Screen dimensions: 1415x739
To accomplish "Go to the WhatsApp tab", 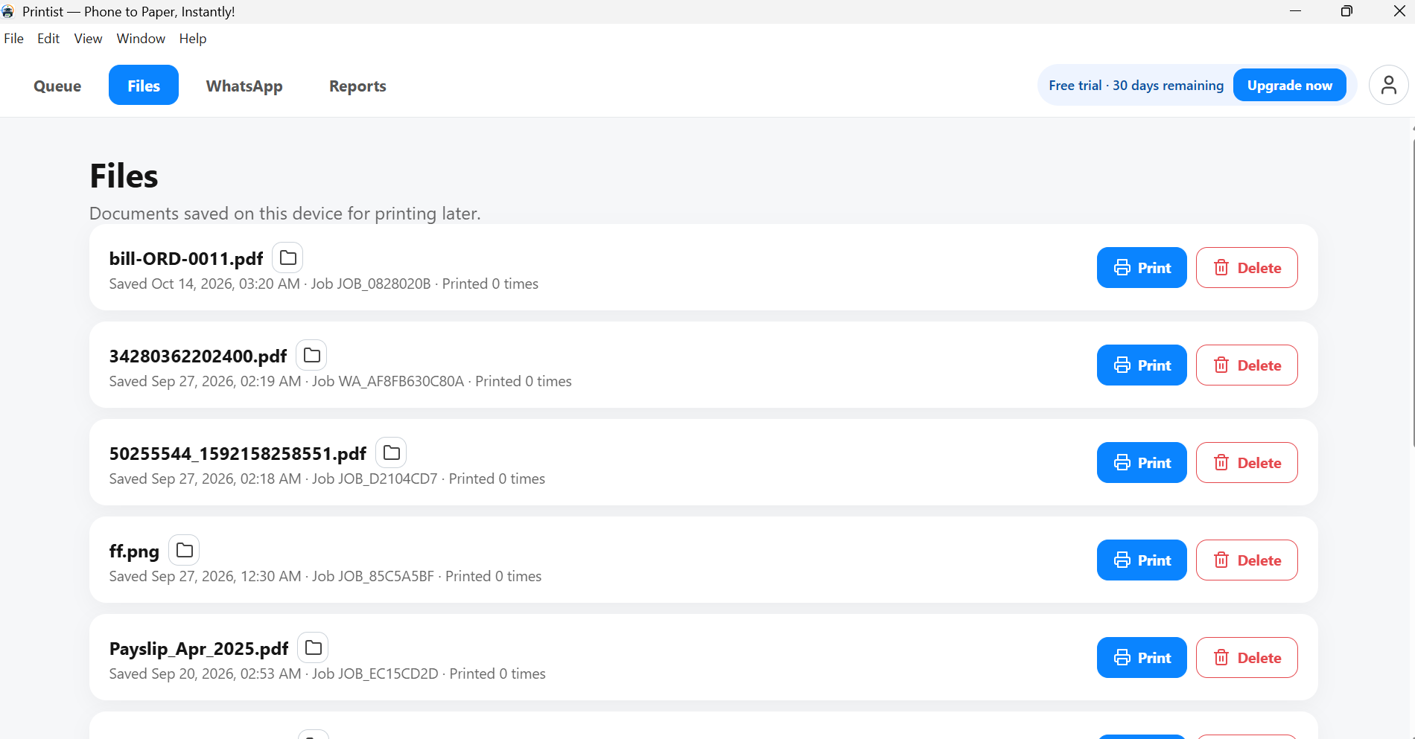I will coord(244,86).
